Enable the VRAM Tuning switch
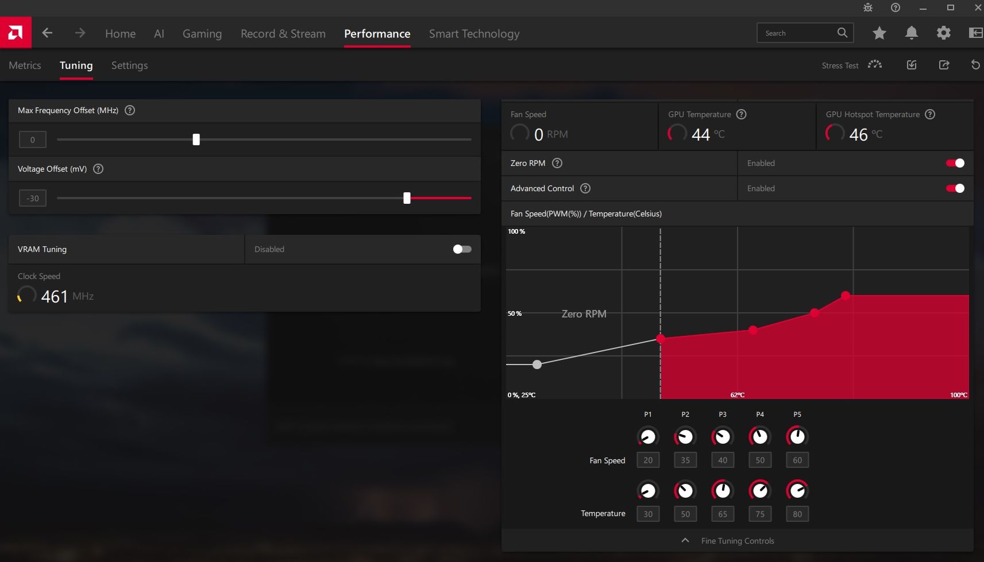This screenshot has width=984, height=562. click(462, 249)
